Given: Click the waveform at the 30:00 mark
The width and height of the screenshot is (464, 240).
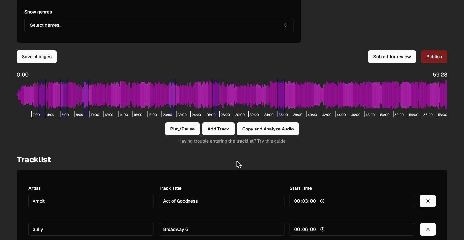Looking at the screenshot, I should click(x=234, y=95).
